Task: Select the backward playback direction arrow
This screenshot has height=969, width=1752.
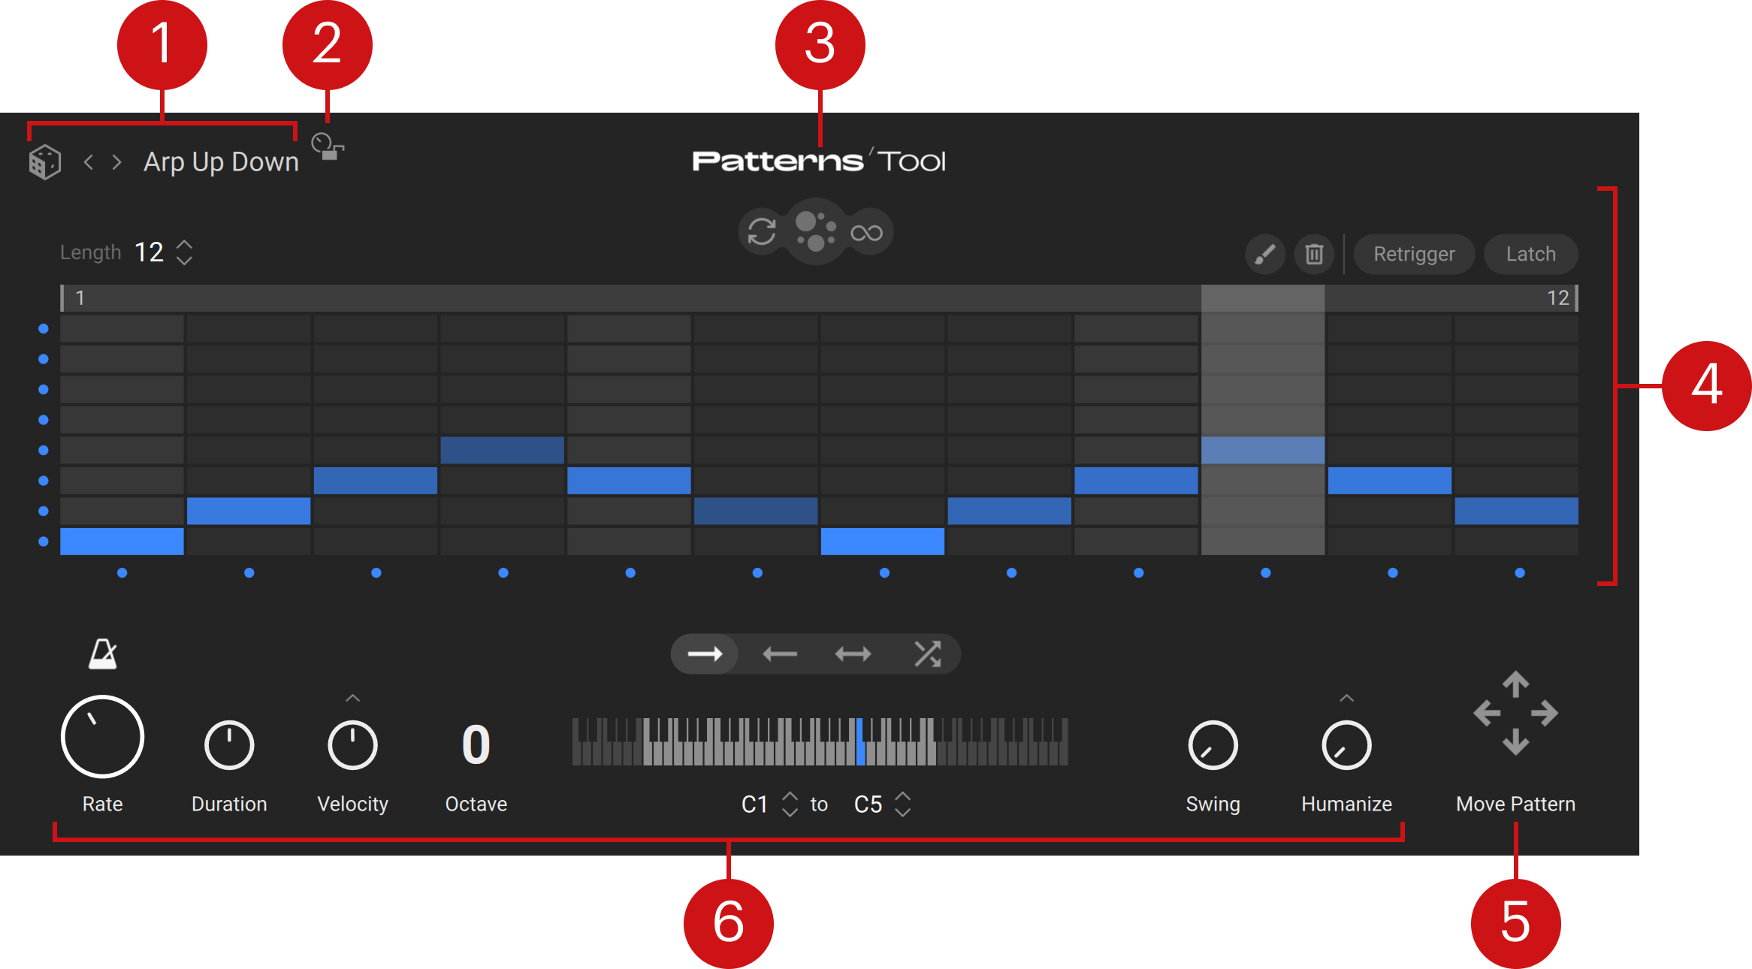Action: 779,654
